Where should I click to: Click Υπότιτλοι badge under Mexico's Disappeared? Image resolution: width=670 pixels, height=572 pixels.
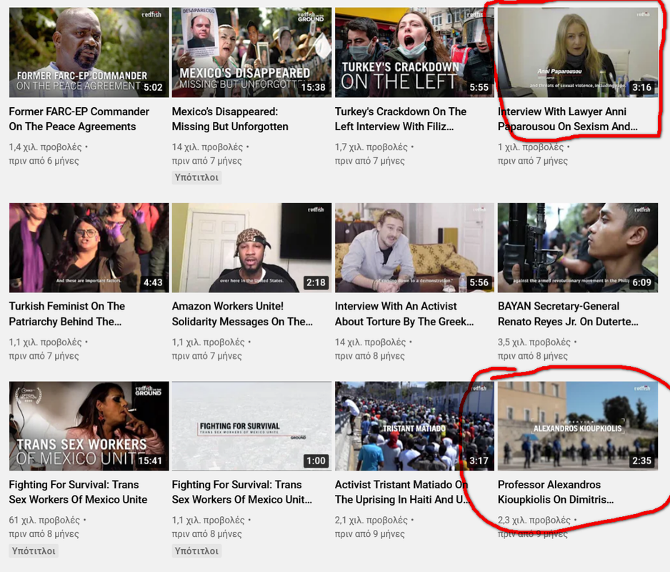point(196,177)
